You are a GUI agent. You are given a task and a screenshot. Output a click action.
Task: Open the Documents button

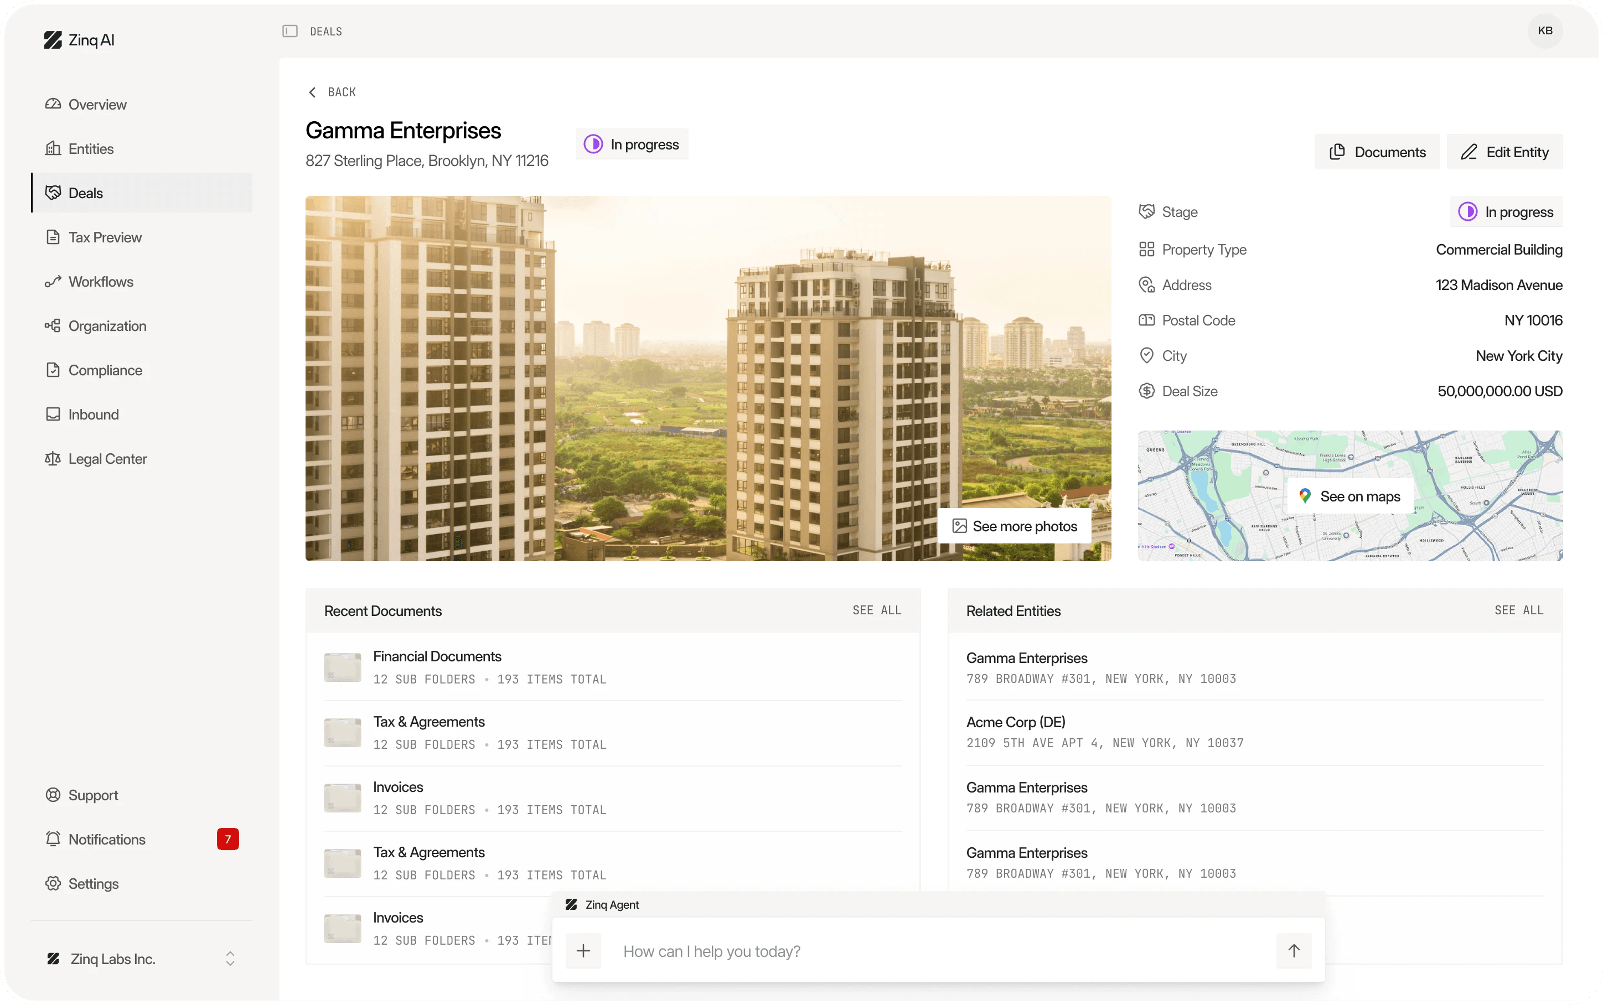[x=1377, y=152]
